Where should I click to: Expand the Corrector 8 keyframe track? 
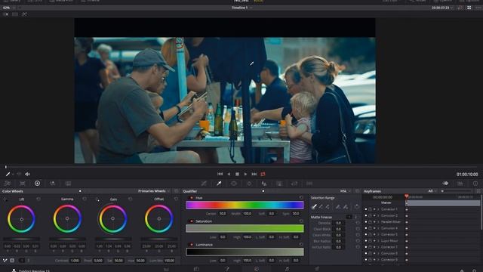coord(378,253)
